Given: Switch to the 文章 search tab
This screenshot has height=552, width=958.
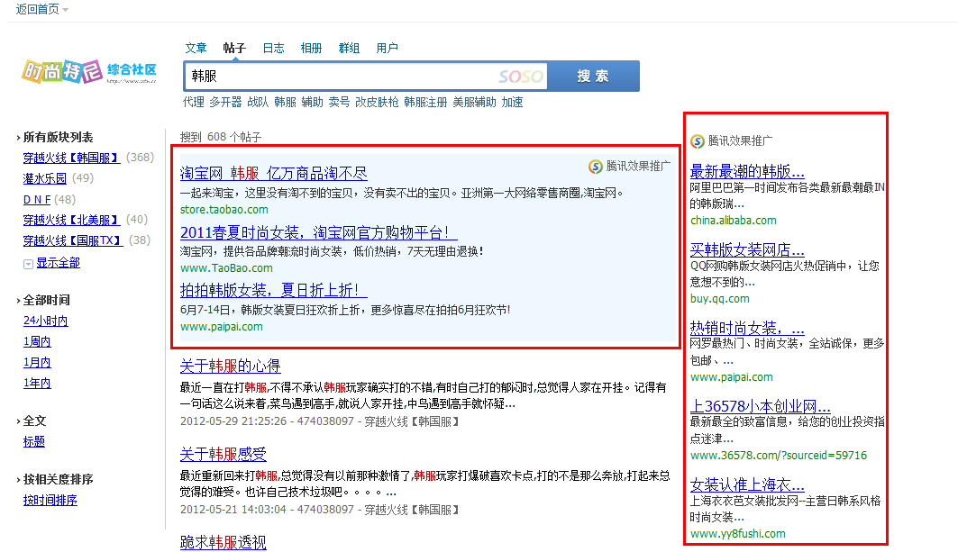Looking at the screenshot, I should pos(196,48).
